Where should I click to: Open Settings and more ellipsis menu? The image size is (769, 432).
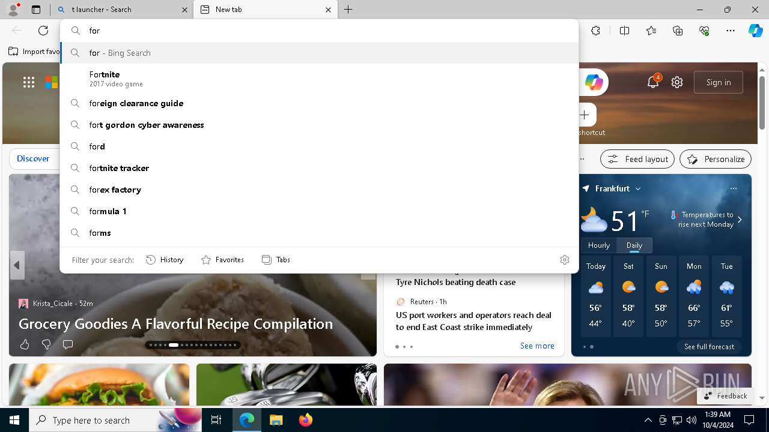click(731, 31)
